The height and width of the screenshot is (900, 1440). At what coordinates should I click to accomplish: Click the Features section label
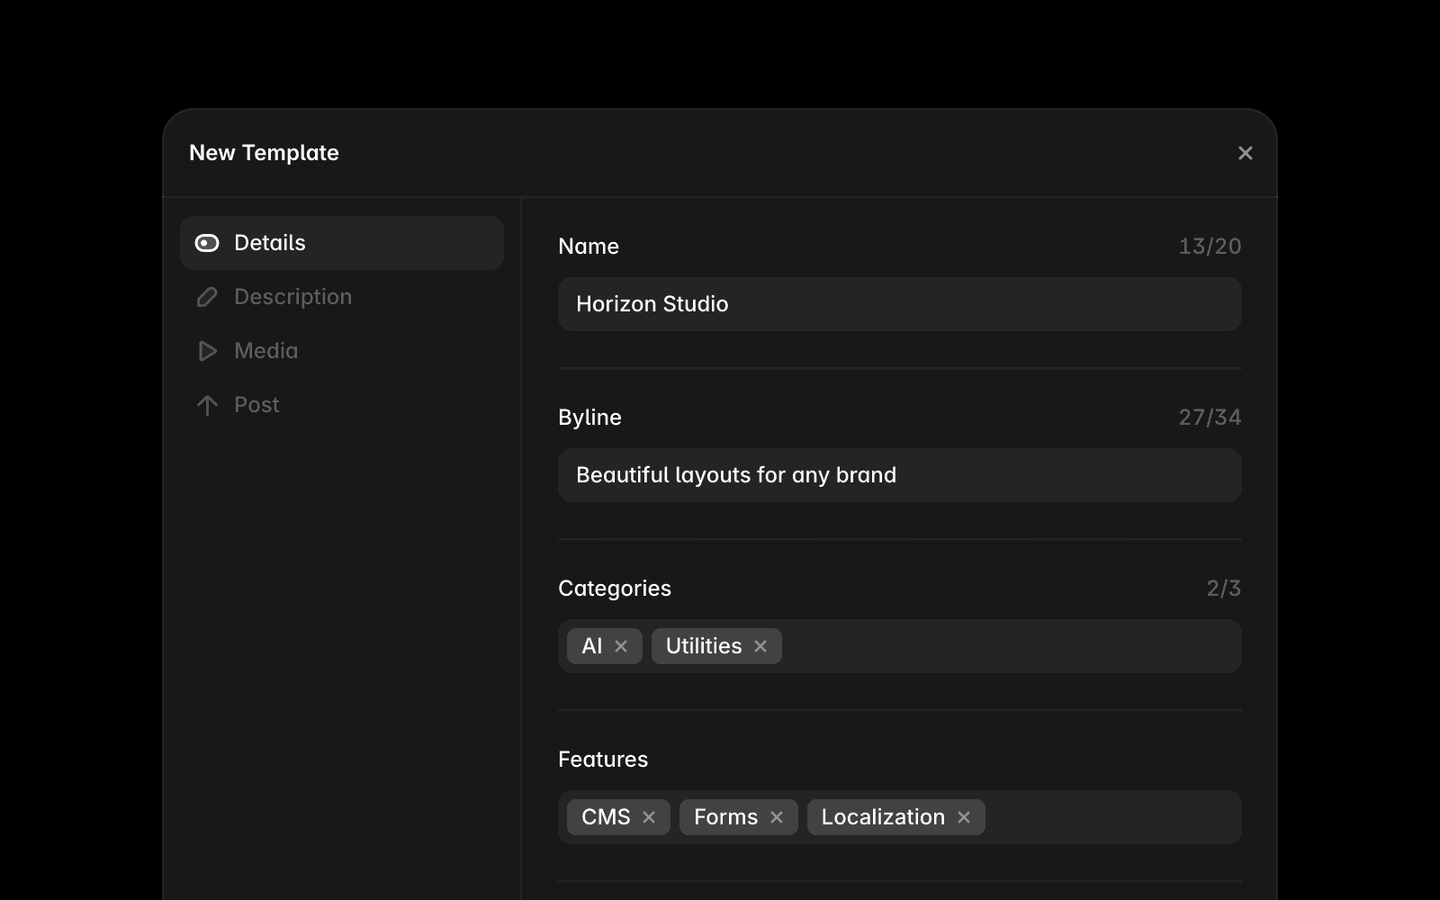click(603, 760)
